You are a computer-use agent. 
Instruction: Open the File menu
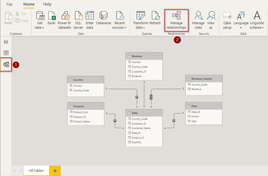click(9, 4)
